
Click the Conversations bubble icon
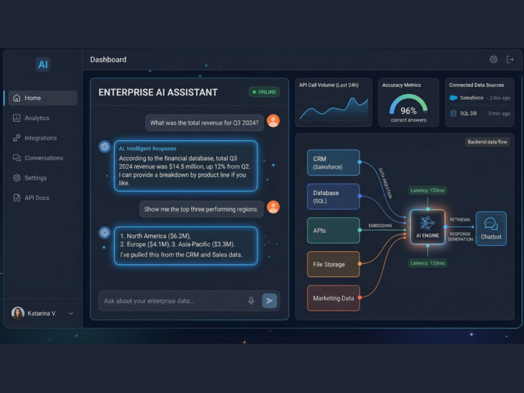[17, 158]
